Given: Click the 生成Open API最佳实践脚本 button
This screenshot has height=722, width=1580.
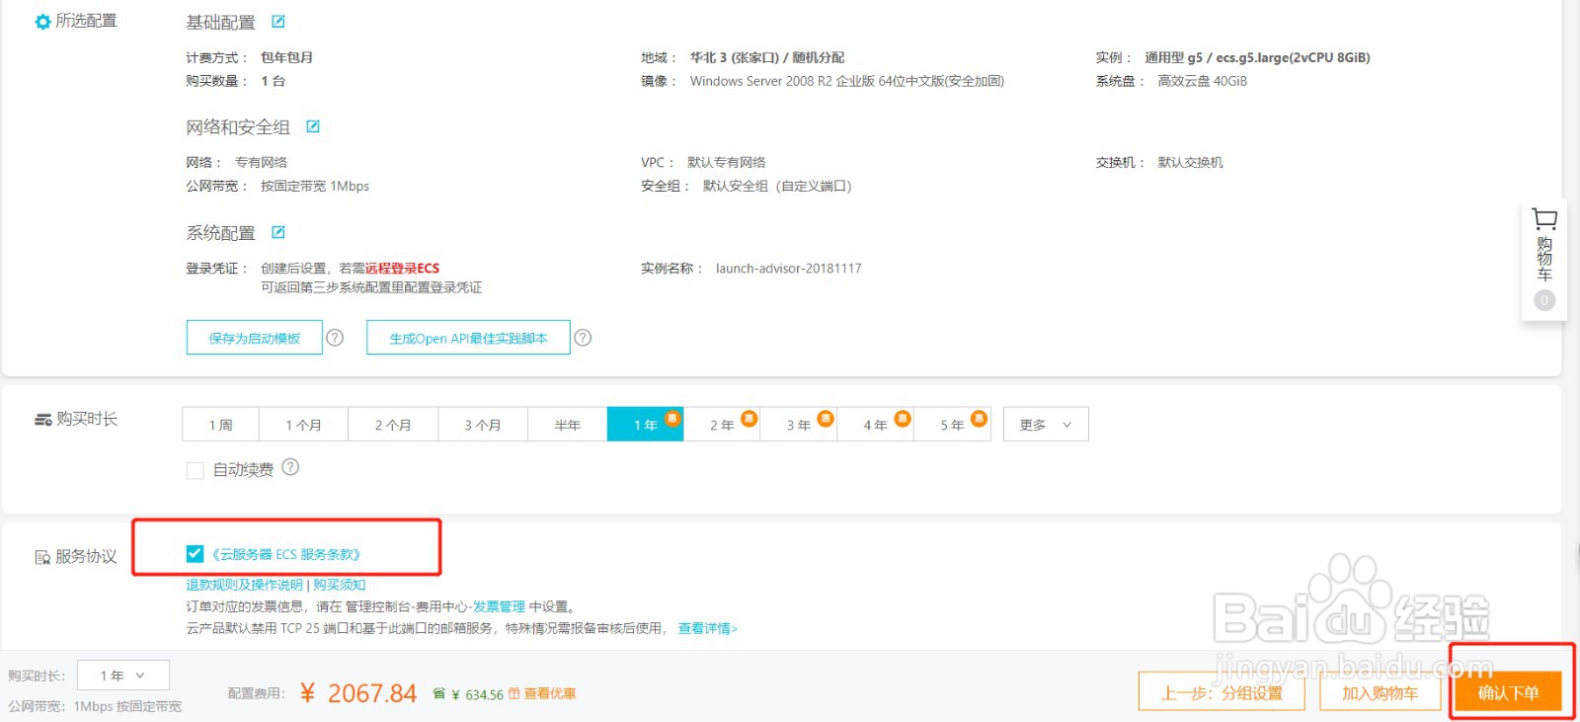Looking at the screenshot, I should [468, 338].
